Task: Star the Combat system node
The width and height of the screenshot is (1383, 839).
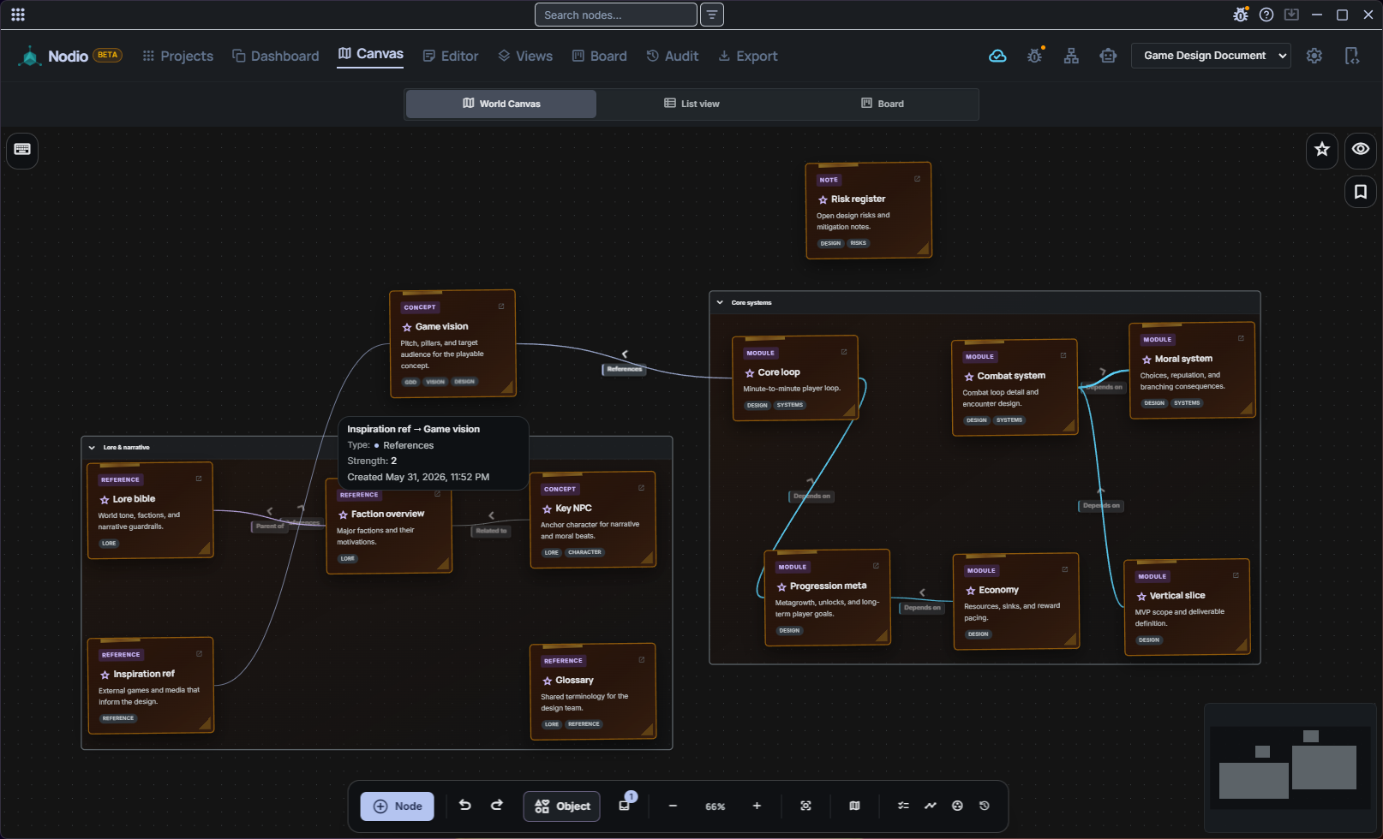Action: pos(969,377)
